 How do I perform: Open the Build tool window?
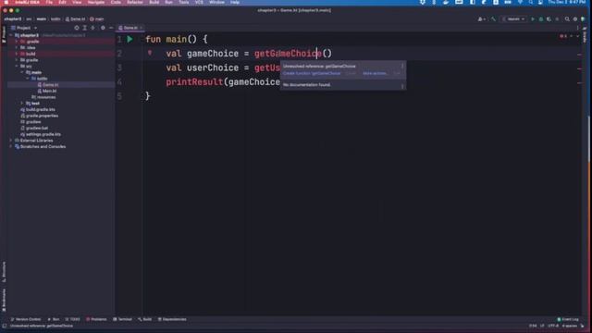point(145,319)
